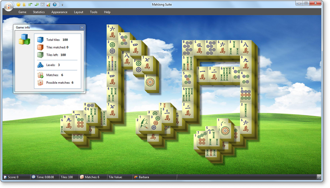
Task: Click the colored cubes icon in Game info
Action: (x=24, y=39)
